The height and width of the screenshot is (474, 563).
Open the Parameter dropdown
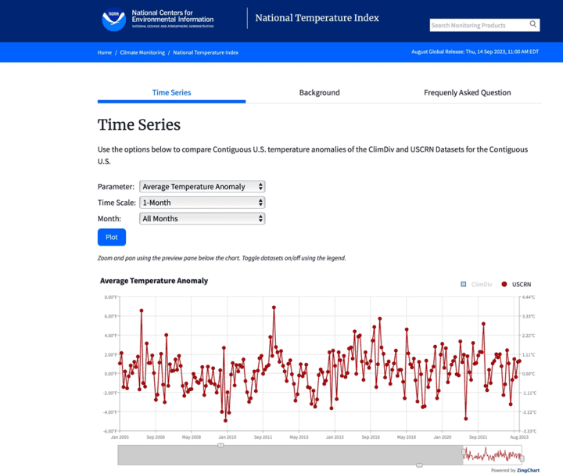202,187
